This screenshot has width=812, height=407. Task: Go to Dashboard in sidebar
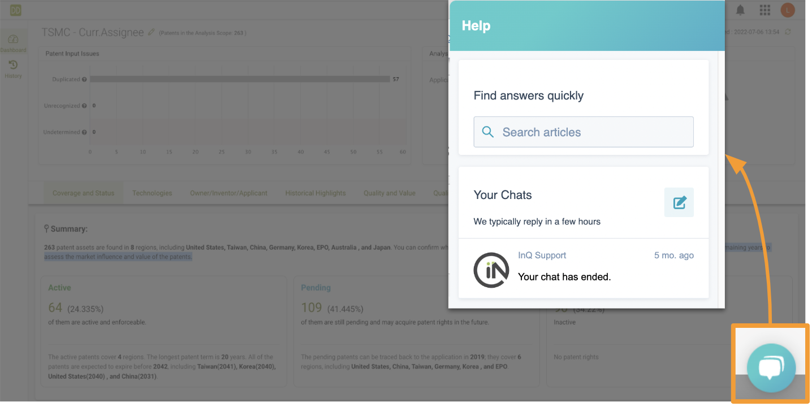pos(13,43)
